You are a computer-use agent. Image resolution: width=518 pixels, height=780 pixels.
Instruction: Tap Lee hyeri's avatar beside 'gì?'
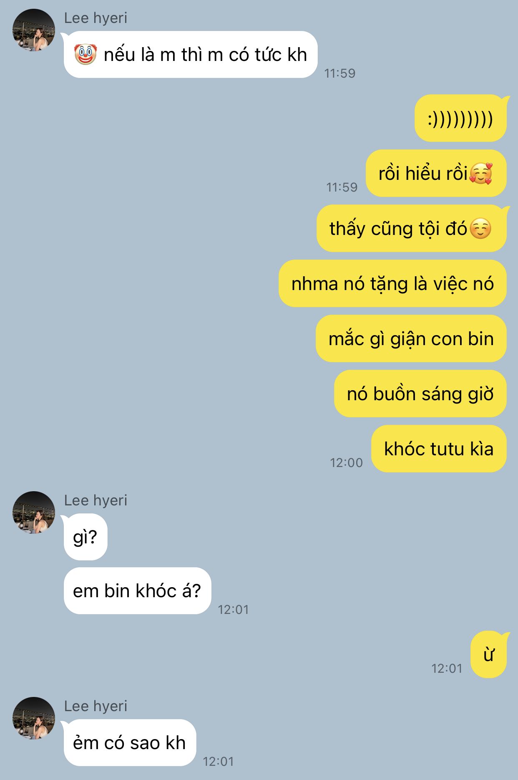pos(33,512)
